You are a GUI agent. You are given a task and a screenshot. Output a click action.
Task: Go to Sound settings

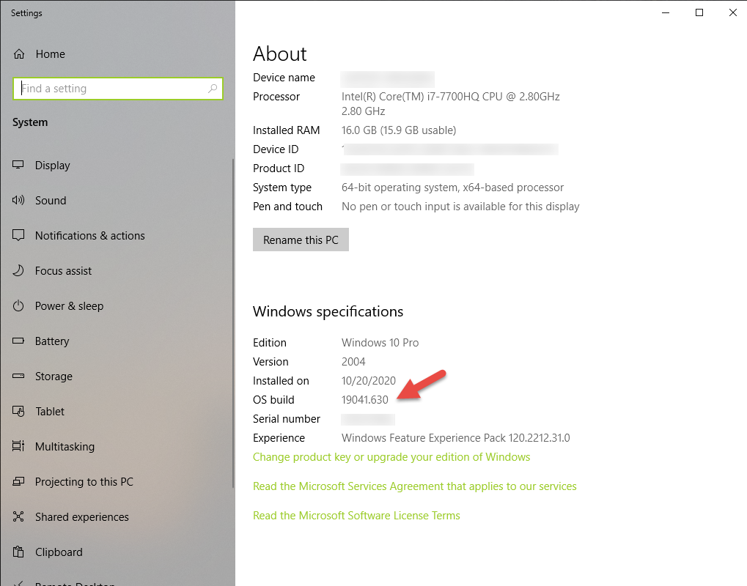click(51, 201)
